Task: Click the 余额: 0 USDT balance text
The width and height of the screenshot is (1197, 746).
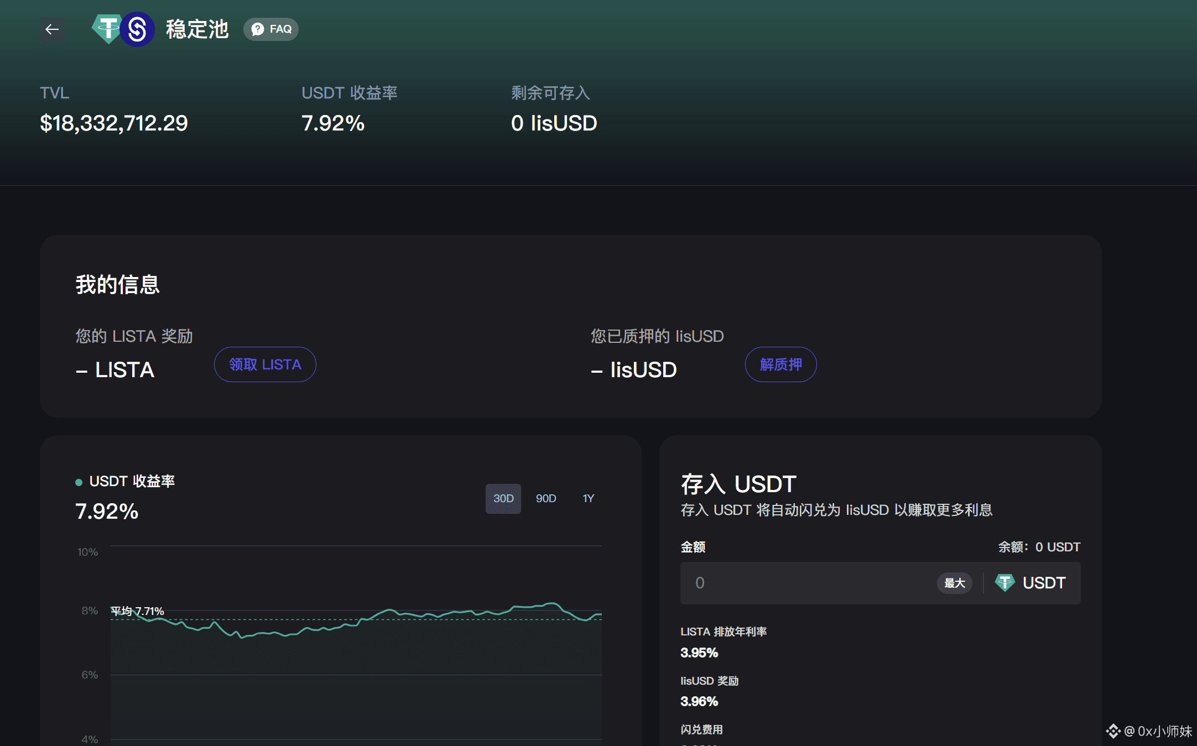Action: [1039, 547]
